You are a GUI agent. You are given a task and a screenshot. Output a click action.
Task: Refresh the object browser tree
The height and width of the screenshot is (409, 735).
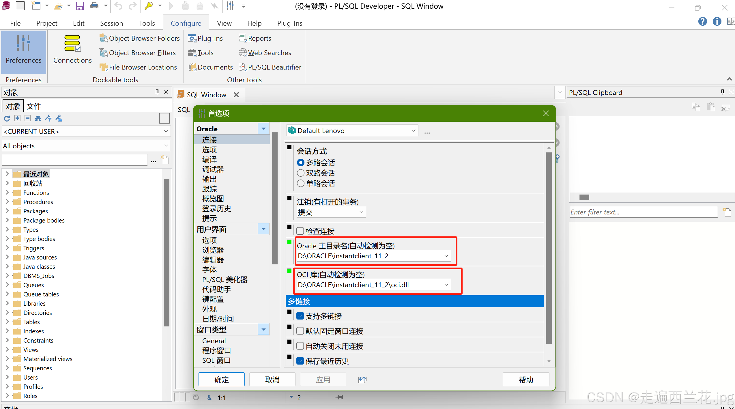[6, 118]
